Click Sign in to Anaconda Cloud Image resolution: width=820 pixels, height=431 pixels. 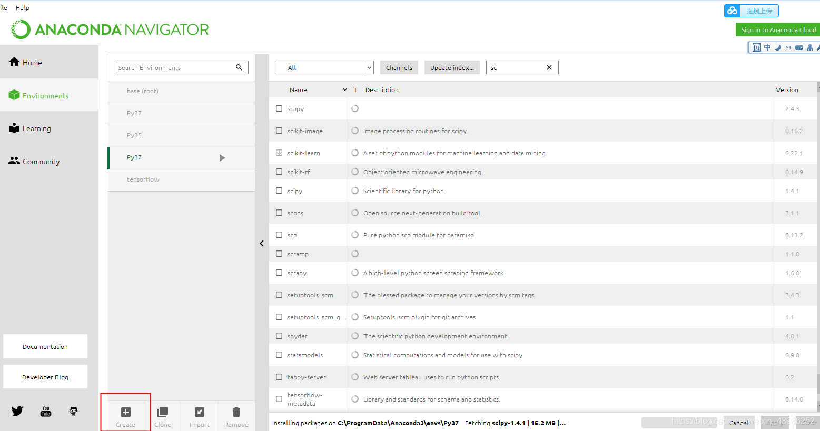pos(778,30)
